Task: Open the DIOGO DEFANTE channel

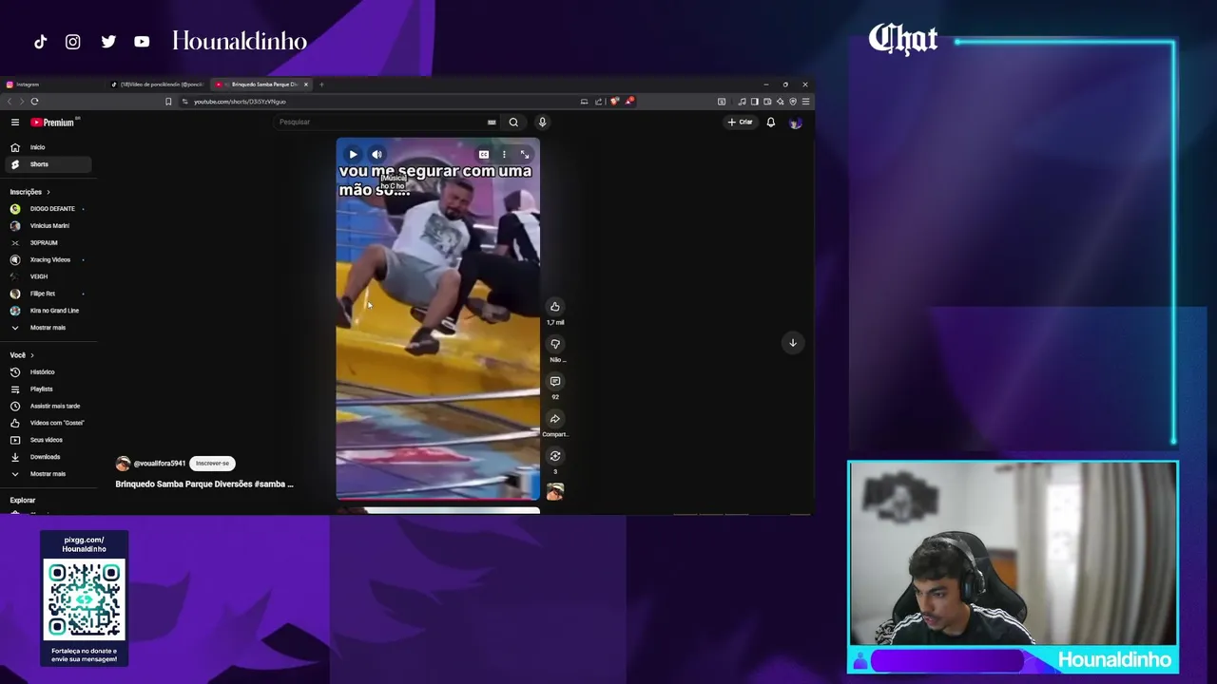Action: (47, 209)
